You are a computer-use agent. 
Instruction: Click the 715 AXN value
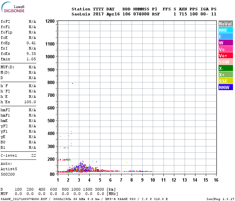click(x=183, y=14)
